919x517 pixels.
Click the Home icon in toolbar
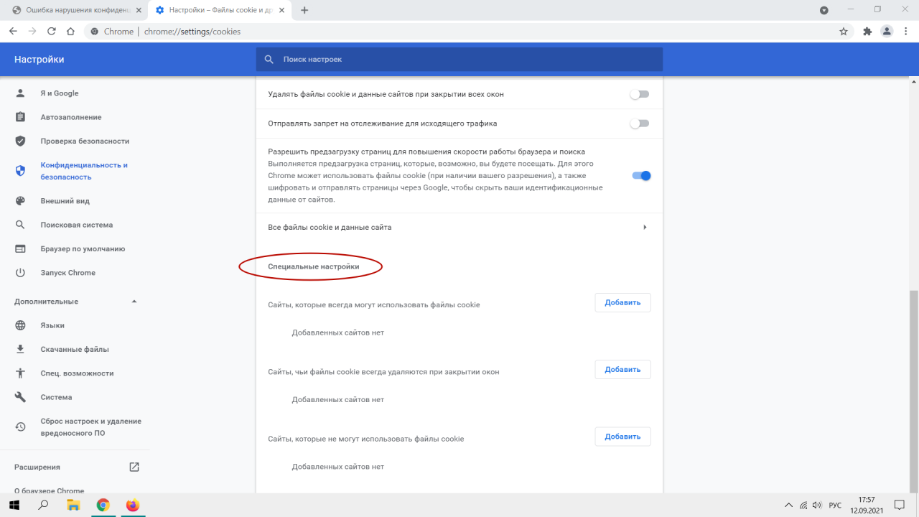[x=70, y=32]
